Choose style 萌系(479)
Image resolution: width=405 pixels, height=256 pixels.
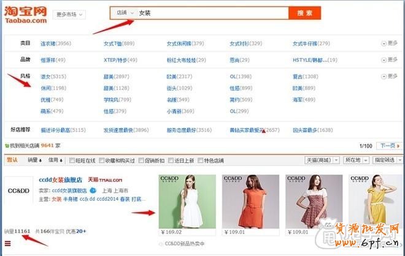52,111
